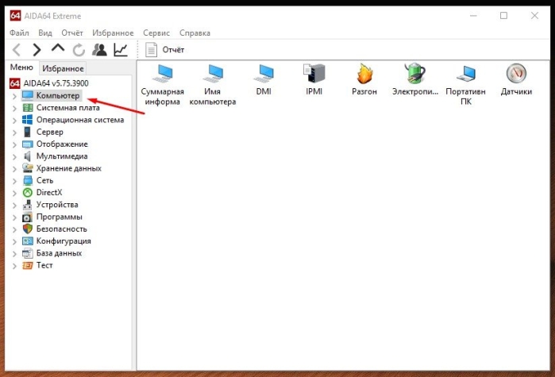Viewport: 555px width, 377px height.
Task: Click the Устройства device icon
Action: pos(27,205)
